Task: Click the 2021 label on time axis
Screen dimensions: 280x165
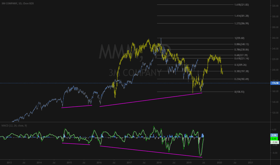Action: 251,163
